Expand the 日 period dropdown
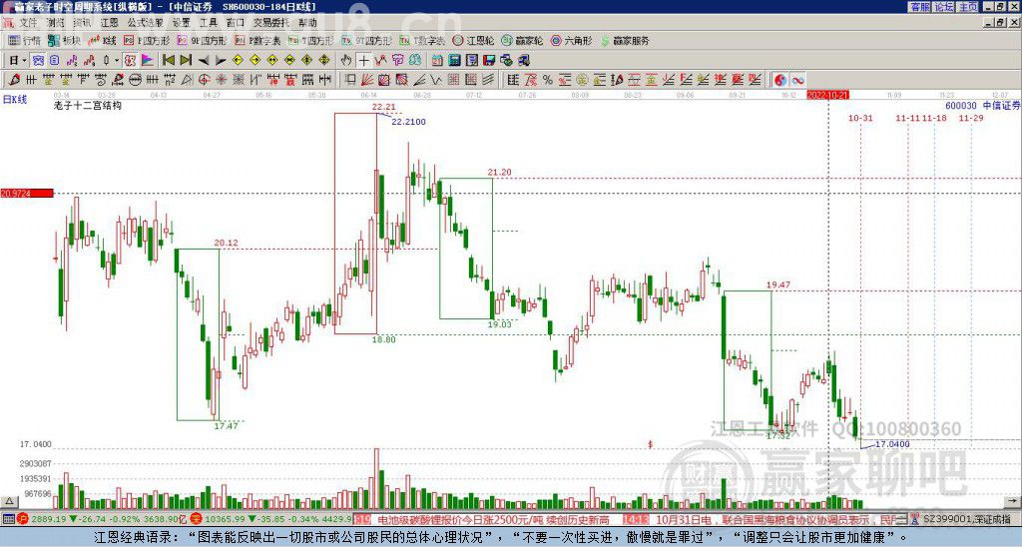 24,61
